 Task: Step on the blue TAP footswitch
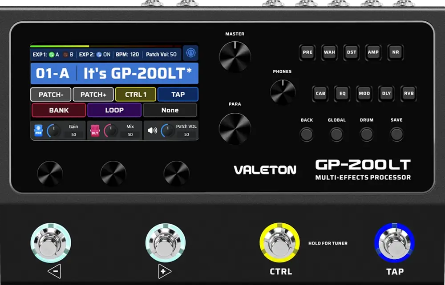394,242
